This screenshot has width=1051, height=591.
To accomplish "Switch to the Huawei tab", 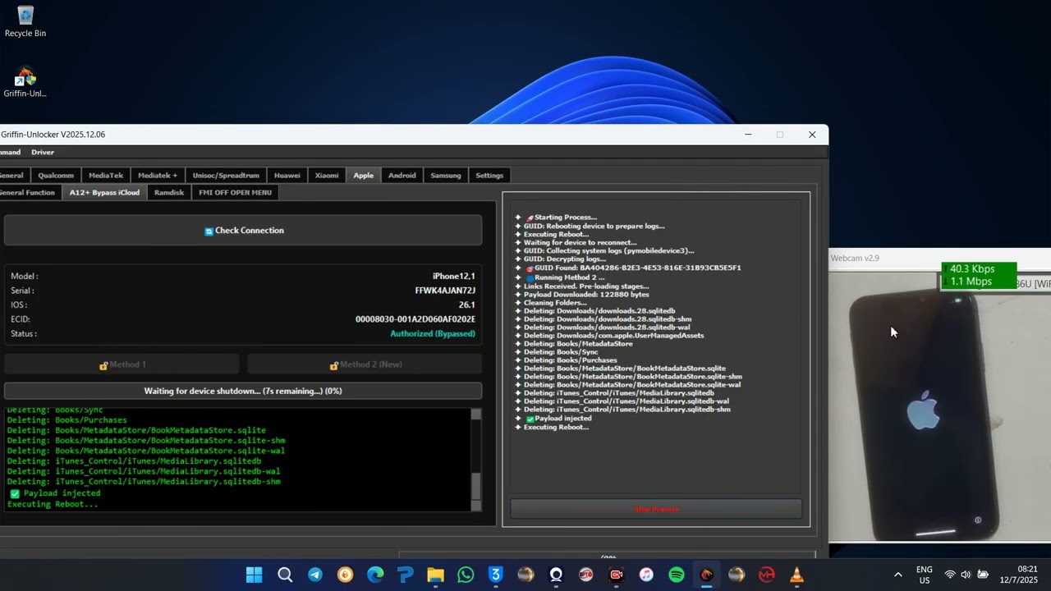I will click(287, 175).
